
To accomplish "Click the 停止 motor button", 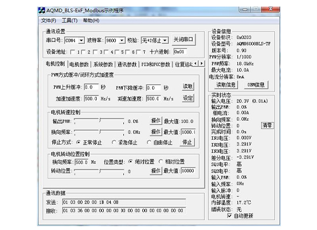I will click(187, 142).
